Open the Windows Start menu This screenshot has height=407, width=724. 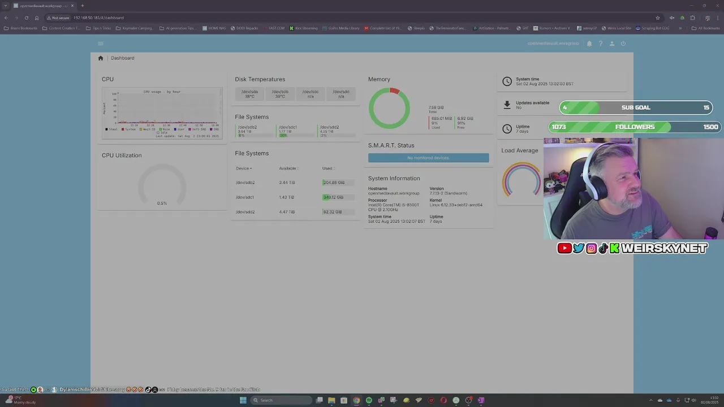point(243,400)
